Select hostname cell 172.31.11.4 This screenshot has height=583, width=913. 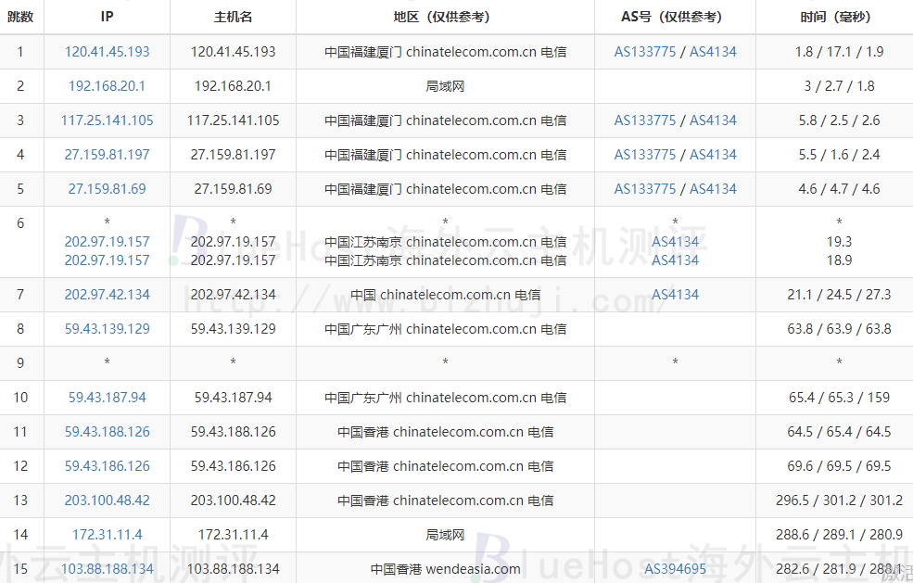click(x=233, y=535)
